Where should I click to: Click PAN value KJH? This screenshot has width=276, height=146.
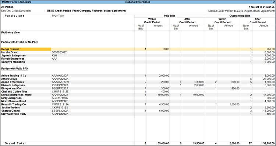(x=54, y=56)
